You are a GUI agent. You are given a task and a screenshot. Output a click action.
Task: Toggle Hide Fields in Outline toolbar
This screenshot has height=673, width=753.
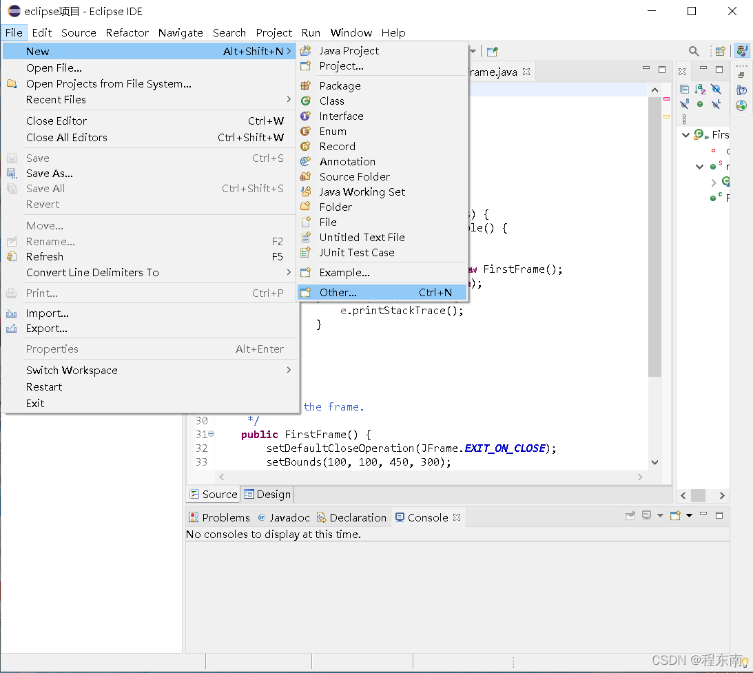pyautogui.click(x=716, y=90)
